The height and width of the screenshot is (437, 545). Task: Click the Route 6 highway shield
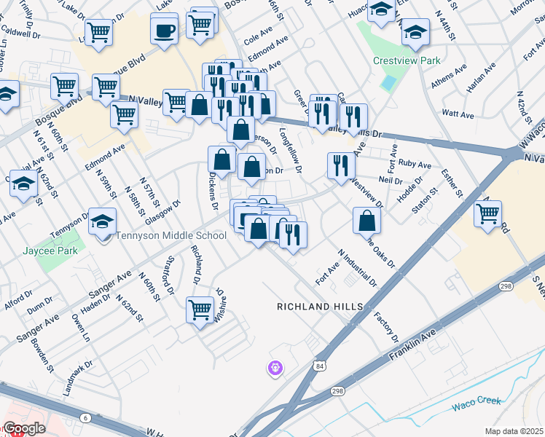[x=87, y=417]
